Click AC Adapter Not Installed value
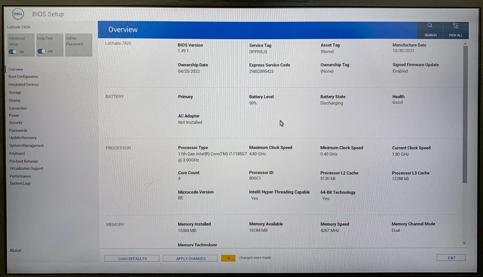This screenshot has width=483, height=277. pyautogui.click(x=190, y=122)
